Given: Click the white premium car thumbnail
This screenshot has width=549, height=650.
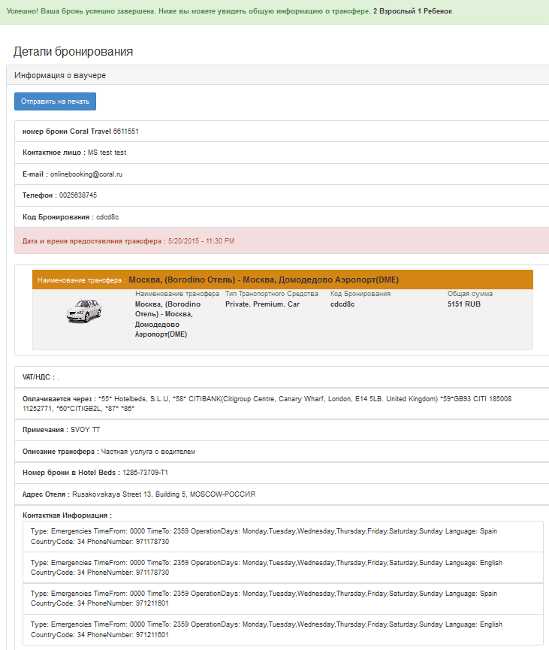Looking at the screenshot, I should (84, 310).
